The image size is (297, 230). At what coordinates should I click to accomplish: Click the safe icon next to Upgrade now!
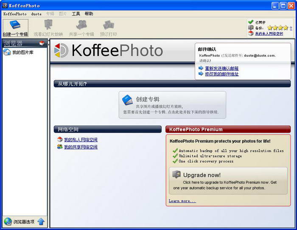click(x=177, y=174)
